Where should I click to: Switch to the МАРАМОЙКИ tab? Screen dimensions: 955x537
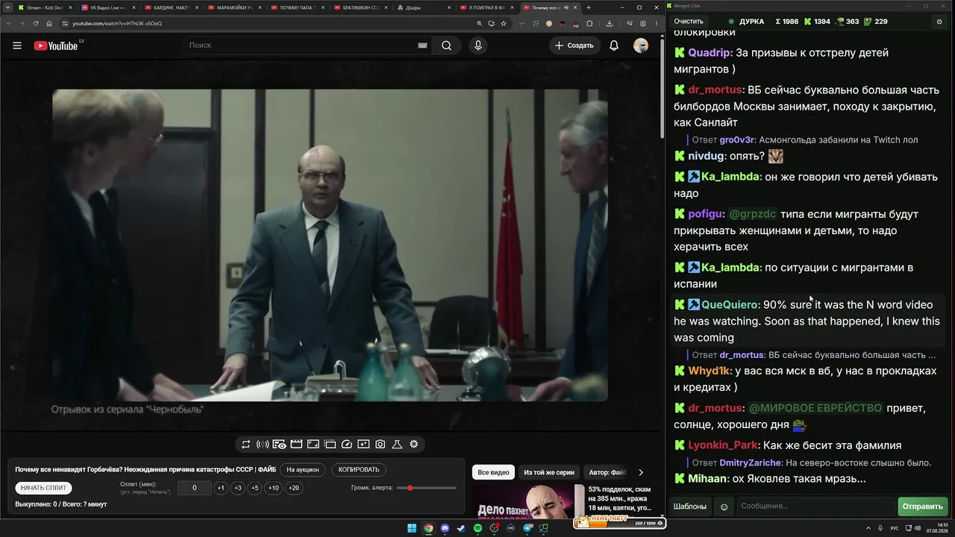pos(234,7)
